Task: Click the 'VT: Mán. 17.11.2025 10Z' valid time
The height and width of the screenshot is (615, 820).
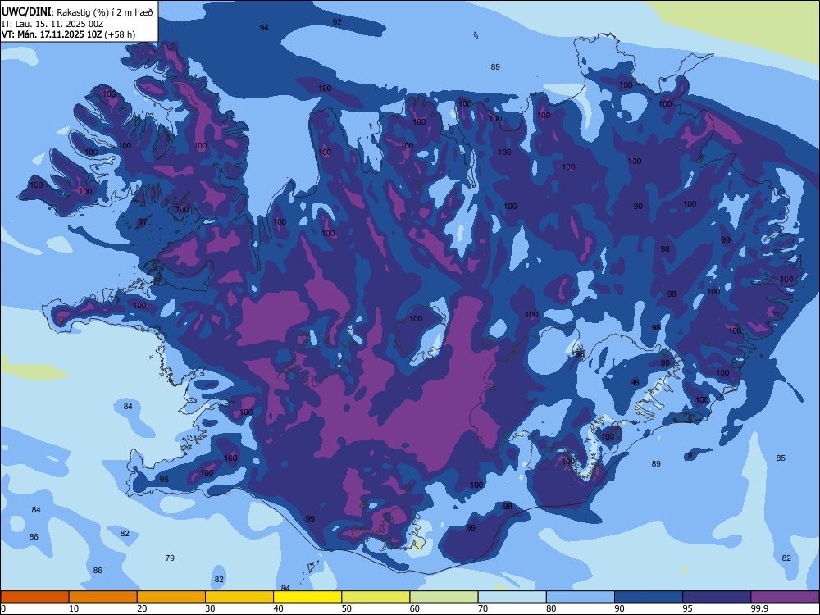Action: click(52, 34)
